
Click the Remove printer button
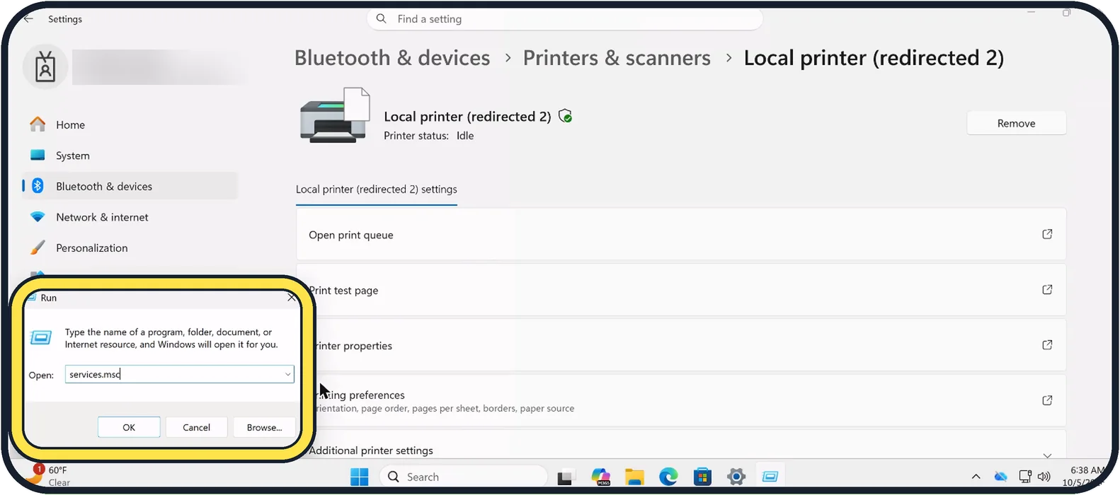[1016, 123]
